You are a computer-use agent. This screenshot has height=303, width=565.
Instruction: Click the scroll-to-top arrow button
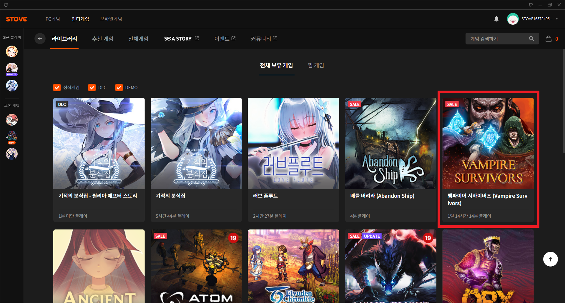point(550,259)
